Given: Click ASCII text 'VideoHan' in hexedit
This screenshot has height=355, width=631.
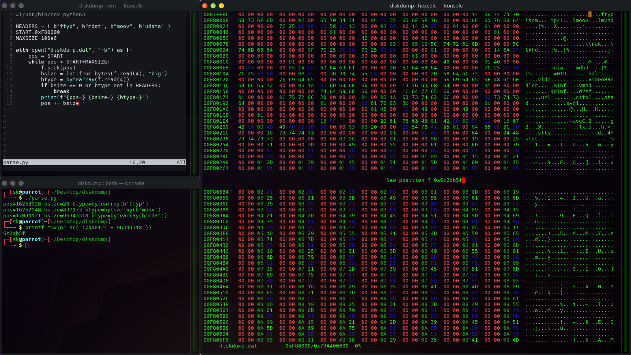Looking at the screenshot, I should 601,80.
